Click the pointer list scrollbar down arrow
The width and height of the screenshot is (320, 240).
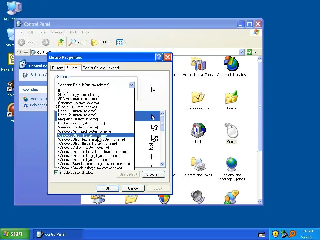[162, 164]
